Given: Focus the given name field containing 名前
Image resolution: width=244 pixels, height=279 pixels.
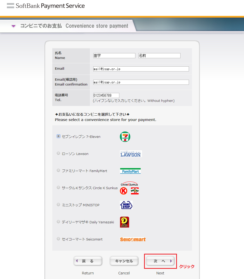Looking at the screenshot, I should [x=159, y=56].
